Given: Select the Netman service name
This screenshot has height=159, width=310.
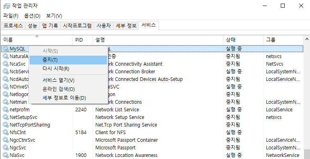Looking at the screenshot, I should tap(18, 102).
